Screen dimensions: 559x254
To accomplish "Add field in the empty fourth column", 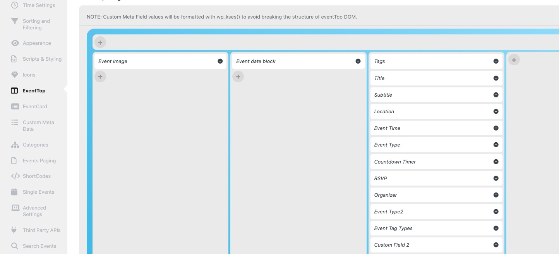I will coord(514,60).
